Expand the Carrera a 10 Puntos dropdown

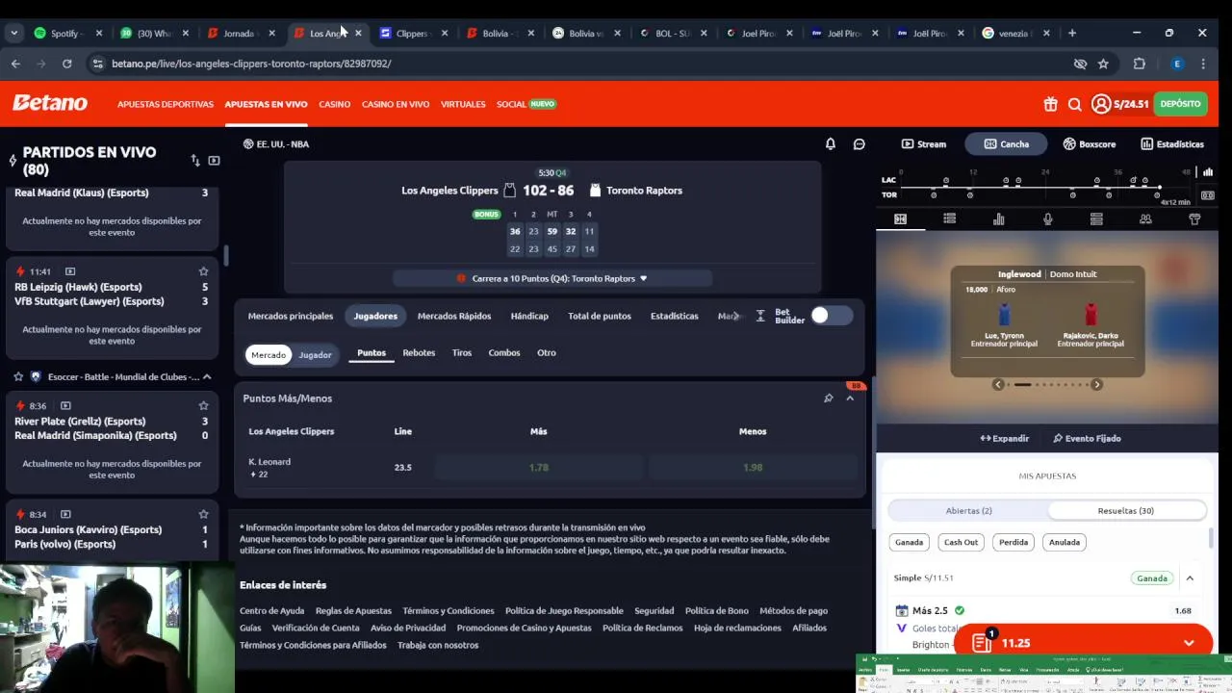tap(552, 279)
